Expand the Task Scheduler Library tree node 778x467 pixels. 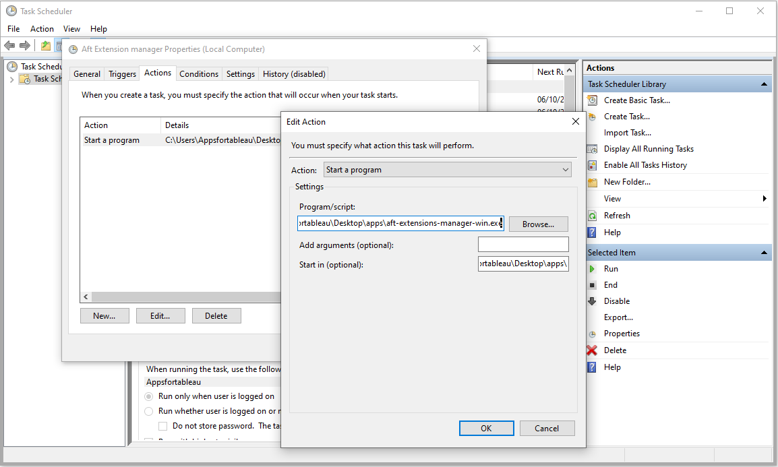click(x=11, y=80)
